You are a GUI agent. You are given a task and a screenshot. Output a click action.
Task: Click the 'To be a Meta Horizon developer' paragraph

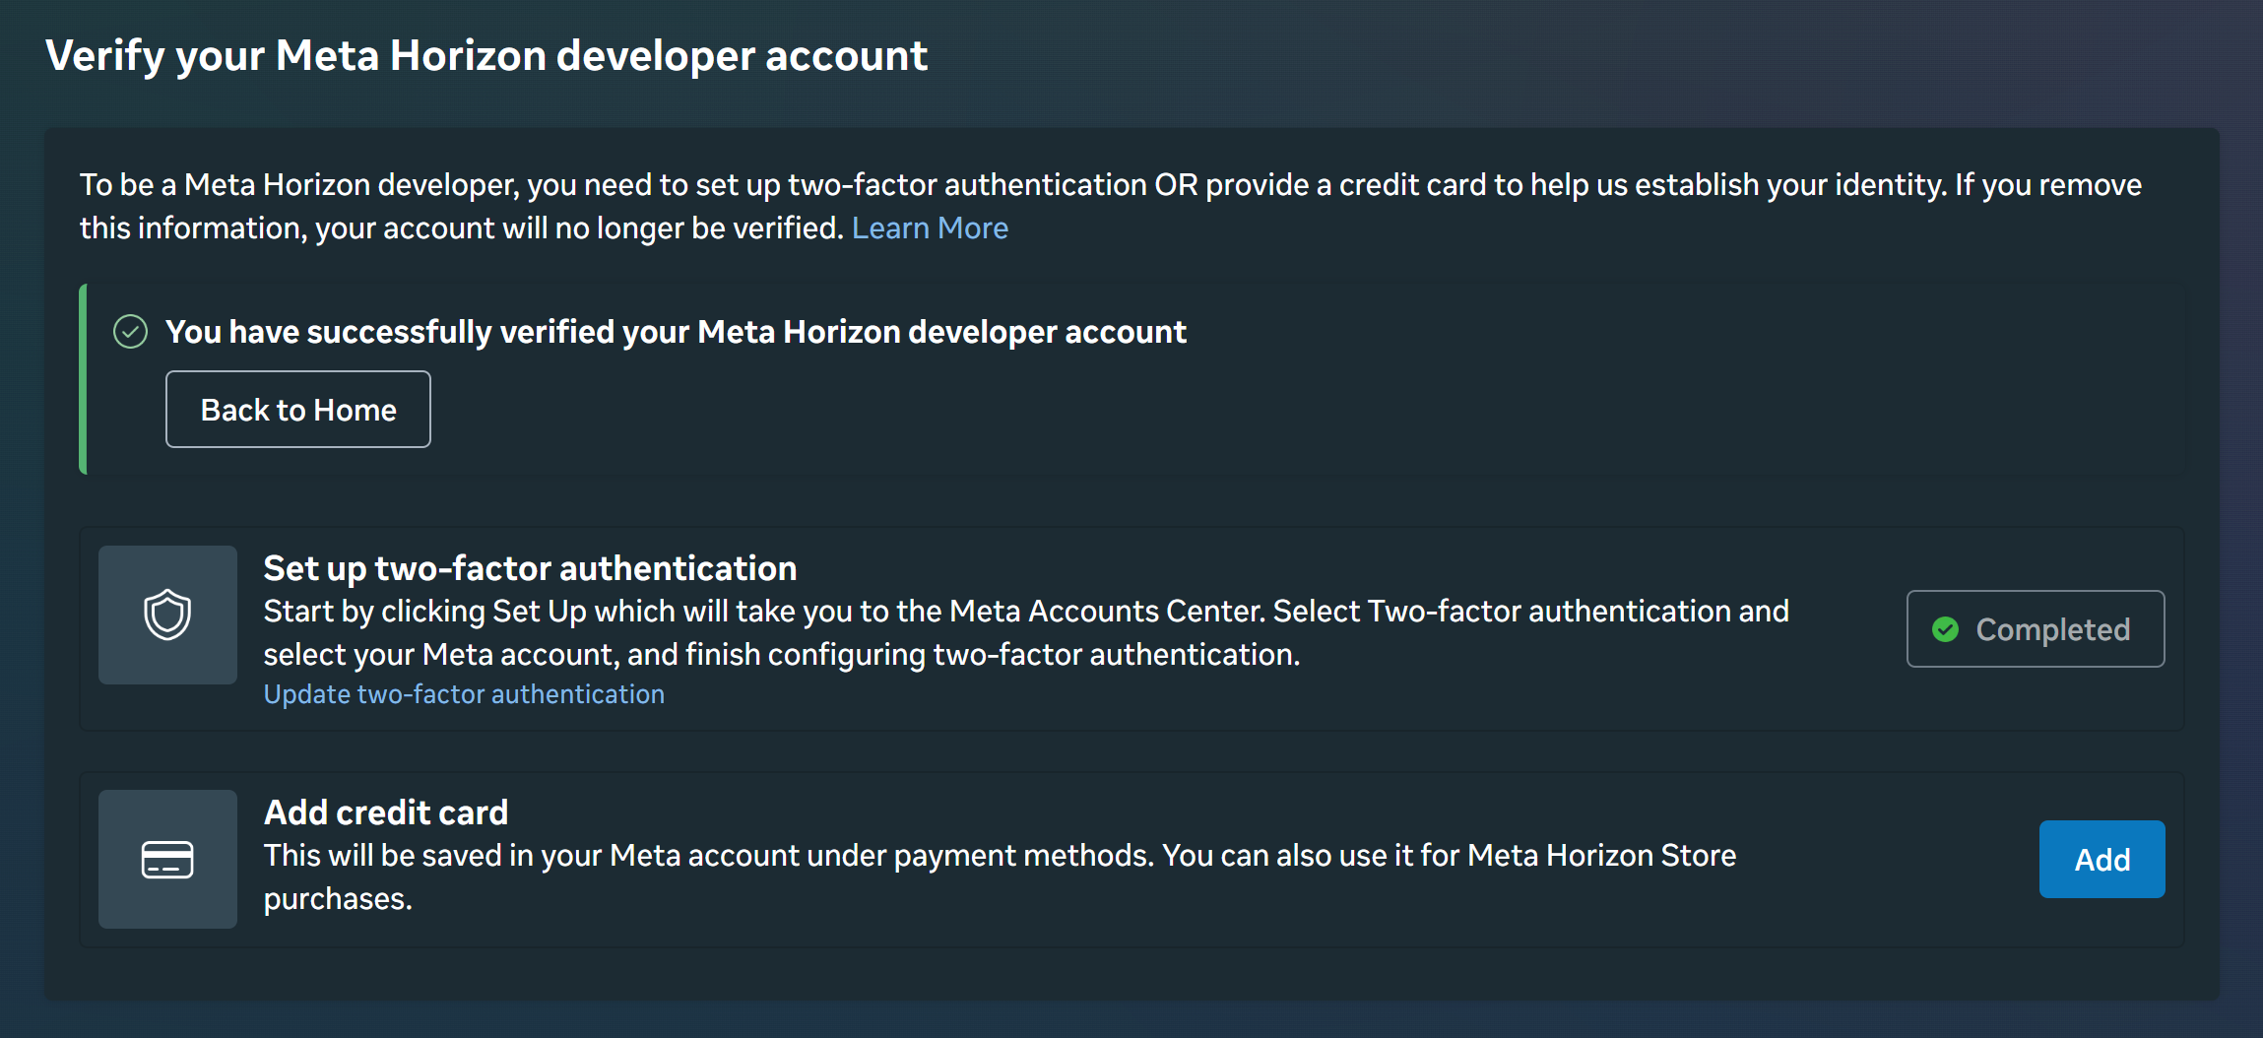point(1111,206)
